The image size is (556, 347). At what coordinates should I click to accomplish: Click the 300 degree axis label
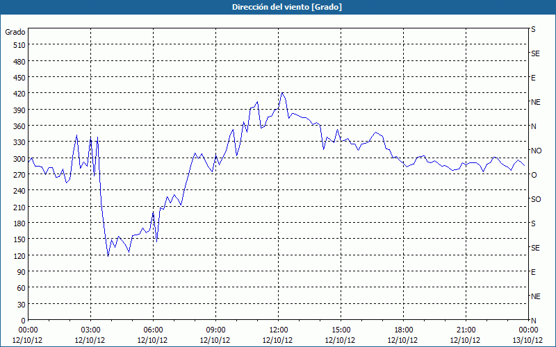point(19,159)
